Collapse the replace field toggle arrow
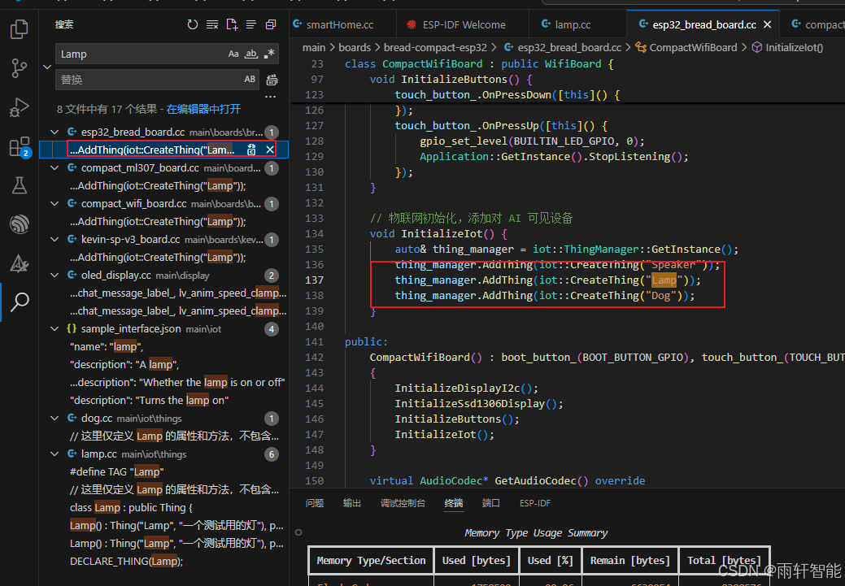 click(47, 67)
